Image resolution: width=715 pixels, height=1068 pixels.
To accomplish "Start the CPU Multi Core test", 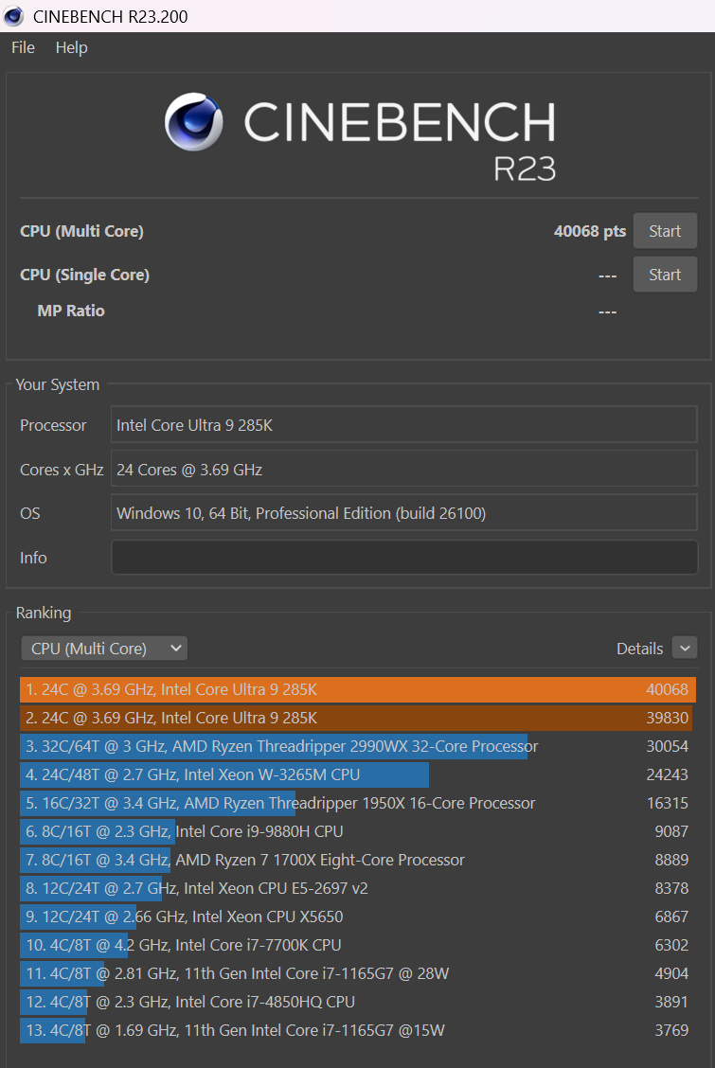I will tap(665, 231).
